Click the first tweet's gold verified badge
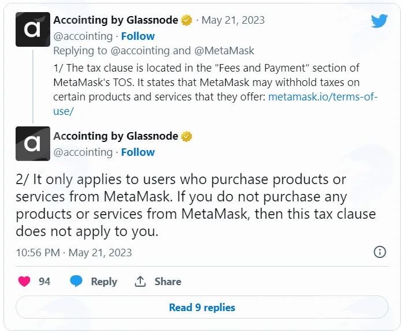Image resolution: width=403 pixels, height=333 pixels. tap(186, 20)
